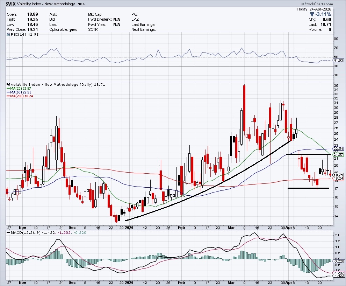
Task: Click the red down-triangle beside -3.11%
Action: [x=312, y=15]
